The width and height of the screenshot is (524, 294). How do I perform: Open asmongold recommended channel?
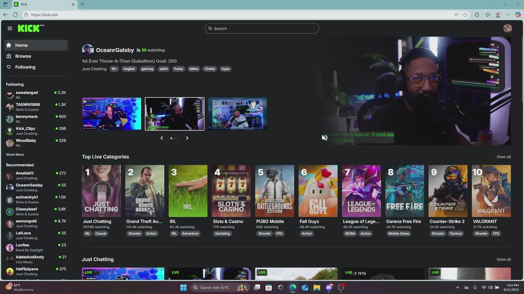pos(36,223)
